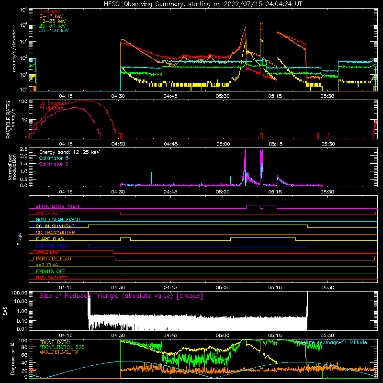The width and height of the screenshot is (383, 383).
Task: Click the 0.01 y-tick of the SAS panel
Action: (x=22, y=329)
